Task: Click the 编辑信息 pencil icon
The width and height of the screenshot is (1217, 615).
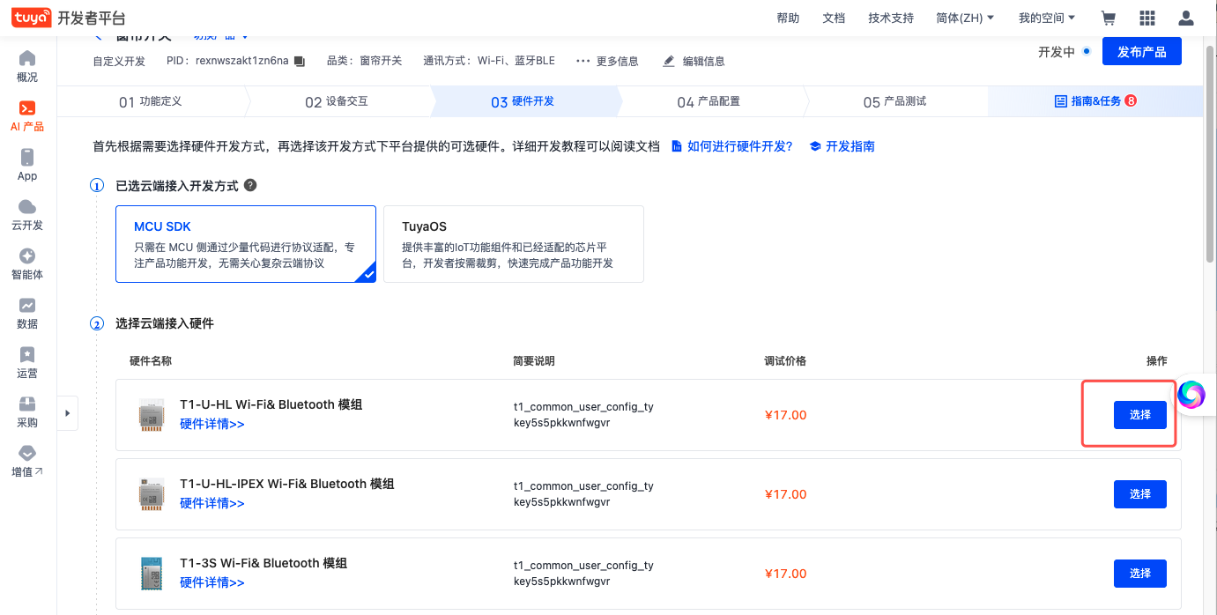Action: tap(669, 61)
